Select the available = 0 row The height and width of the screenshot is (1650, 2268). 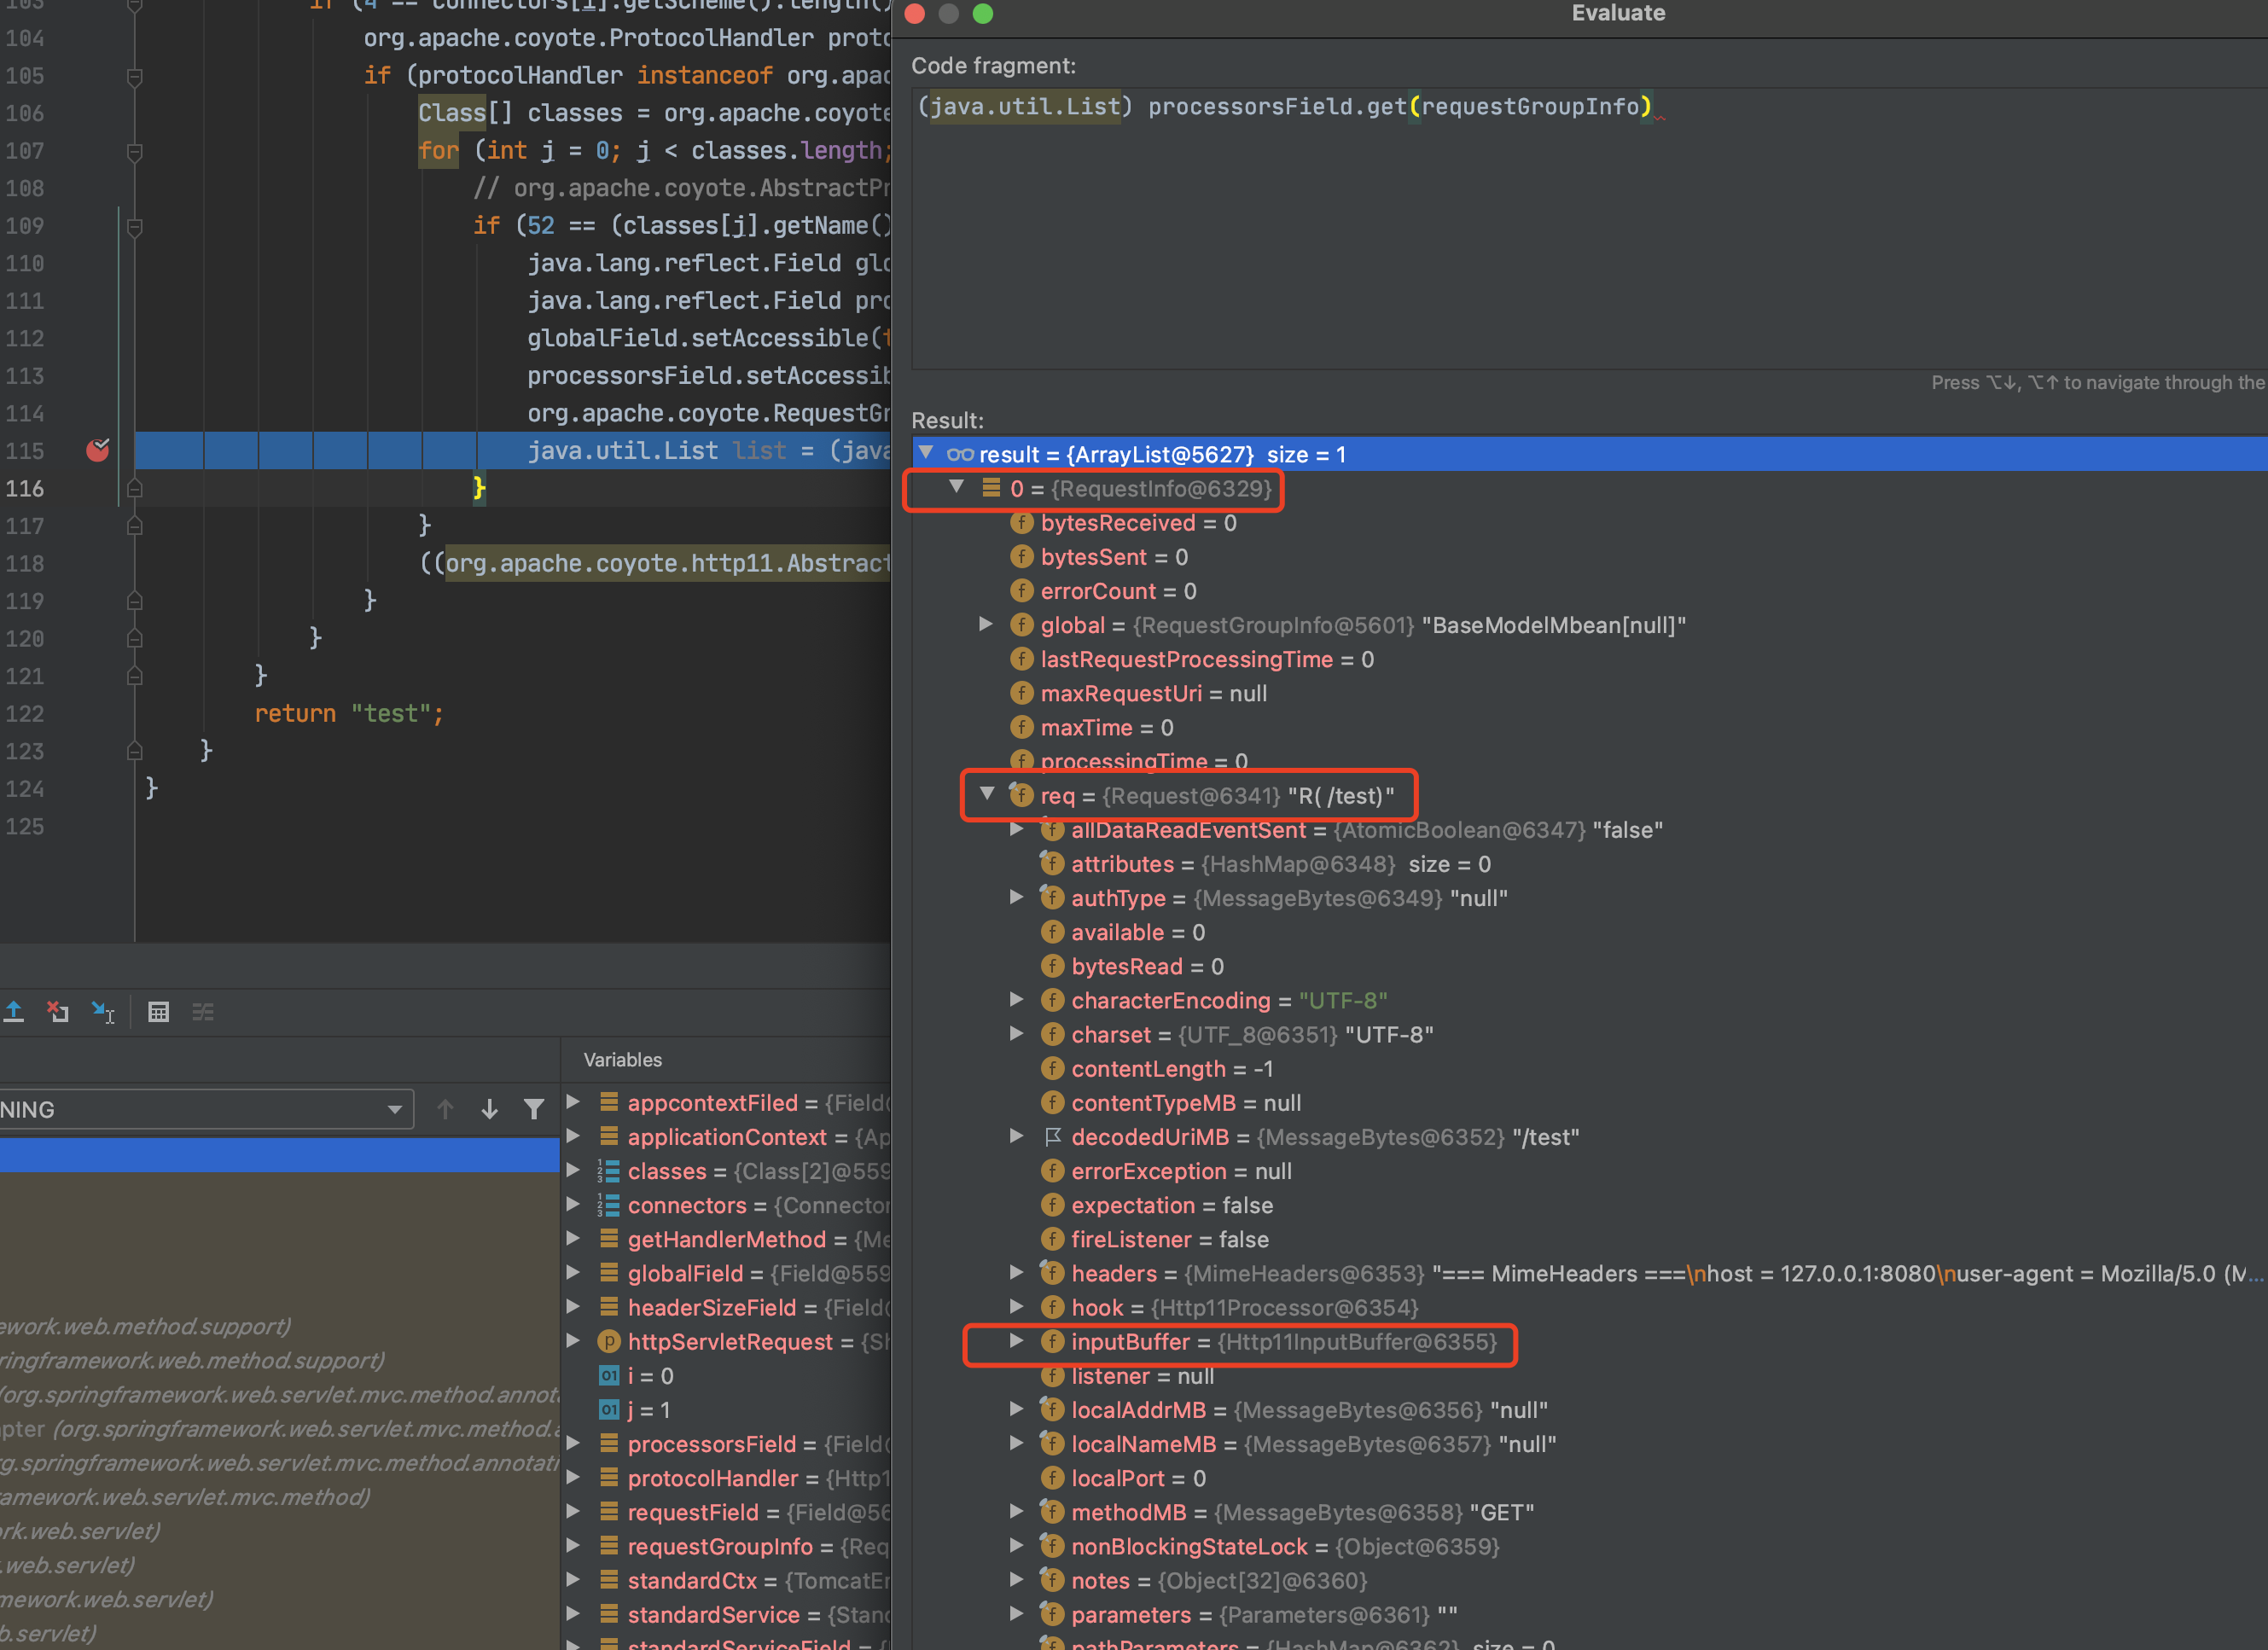1590,932
